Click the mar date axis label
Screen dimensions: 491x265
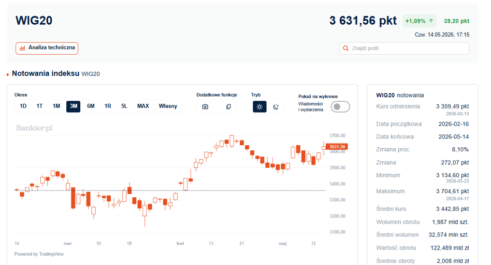coord(68,243)
